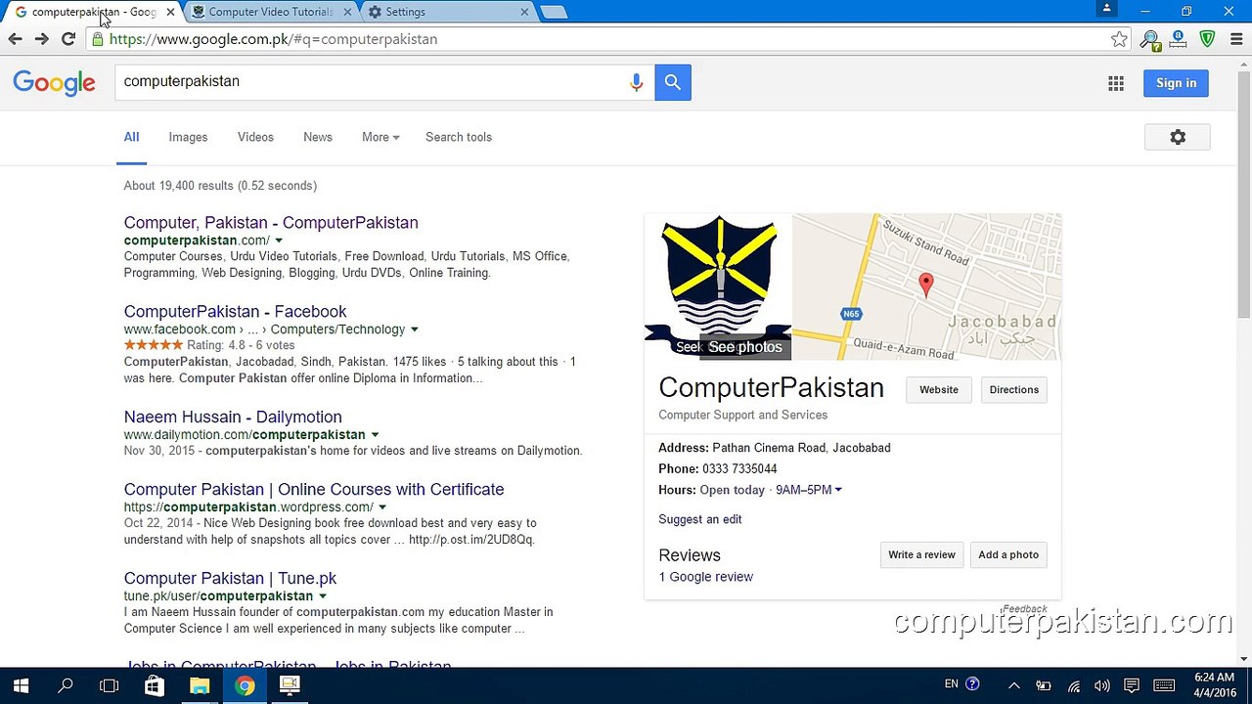Open 'Computer, Pakistan - ComputerPakistan' result

point(271,223)
